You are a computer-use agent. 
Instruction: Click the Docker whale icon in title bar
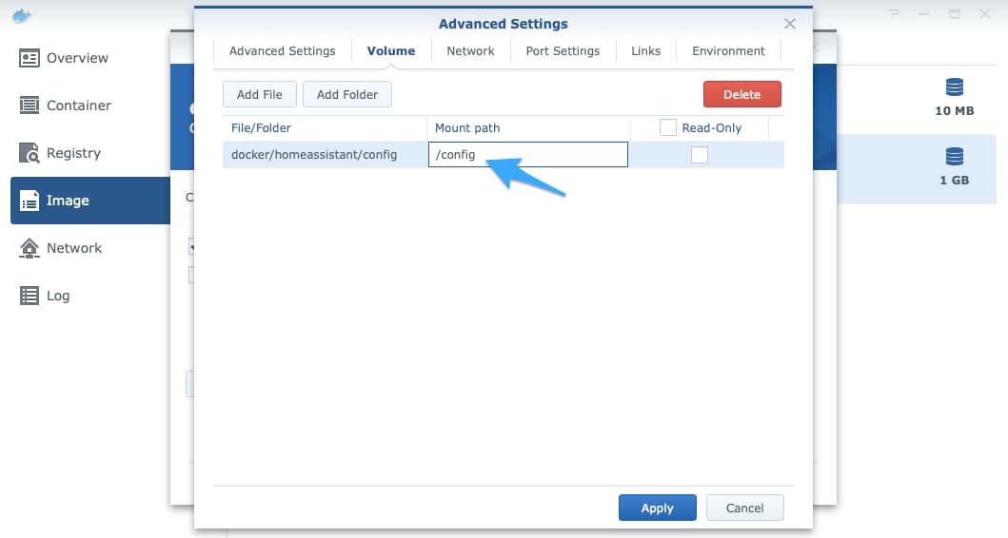click(x=22, y=15)
